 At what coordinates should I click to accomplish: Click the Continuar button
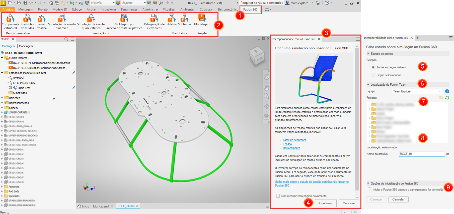click(326, 203)
